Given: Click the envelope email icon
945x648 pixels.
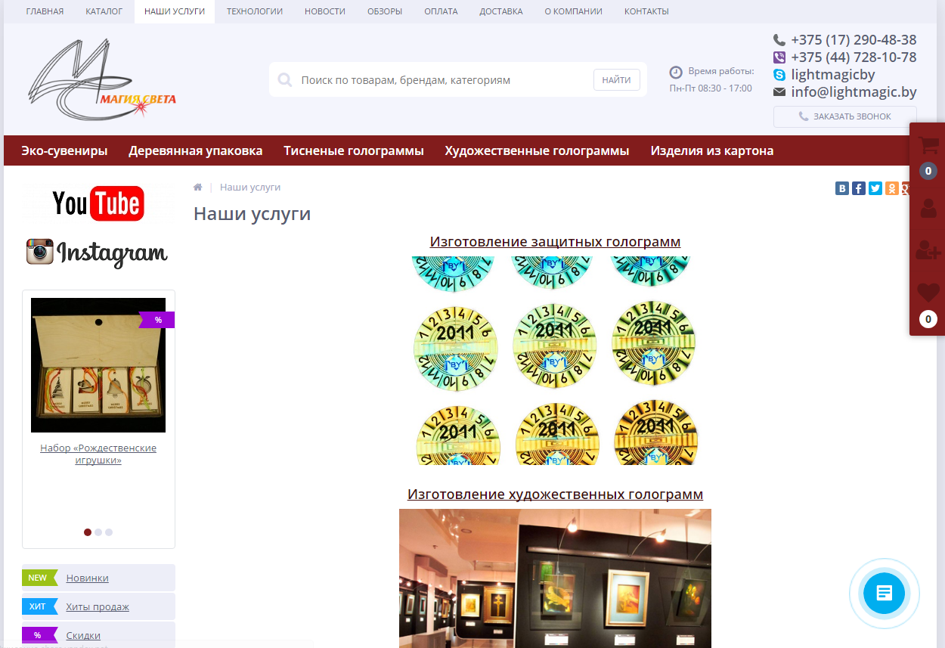Looking at the screenshot, I should [x=779, y=92].
